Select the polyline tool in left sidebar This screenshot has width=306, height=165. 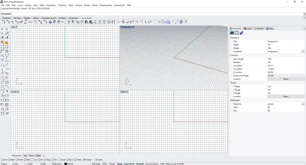pos(2,65)
